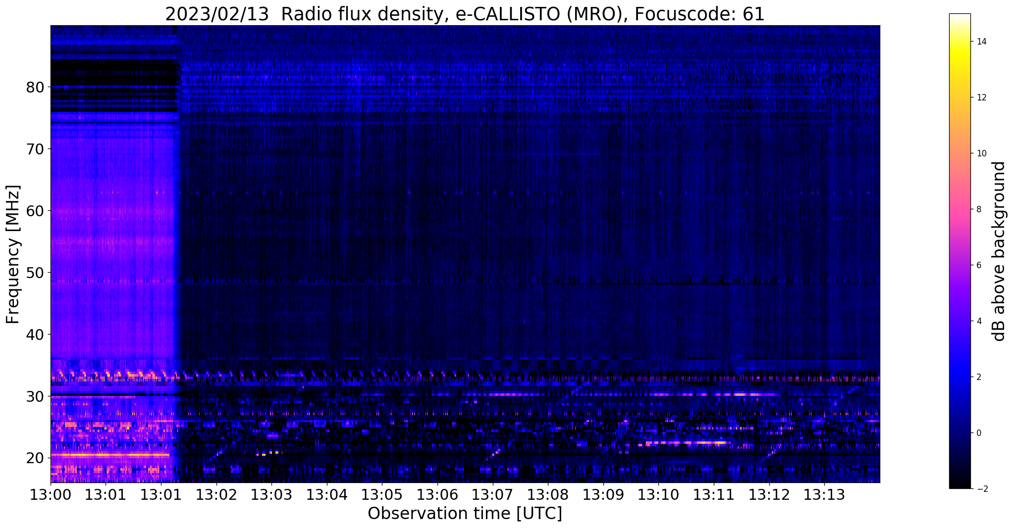This screenshot has width=1014, height=528.
Task: Click the 80 MHz frequency tick label
Action: click(35, 87)
